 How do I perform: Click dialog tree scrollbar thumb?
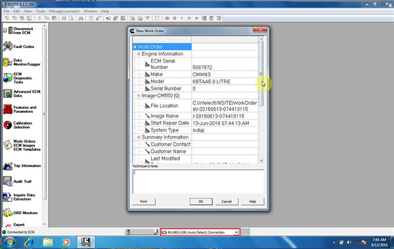click(261, 74)
